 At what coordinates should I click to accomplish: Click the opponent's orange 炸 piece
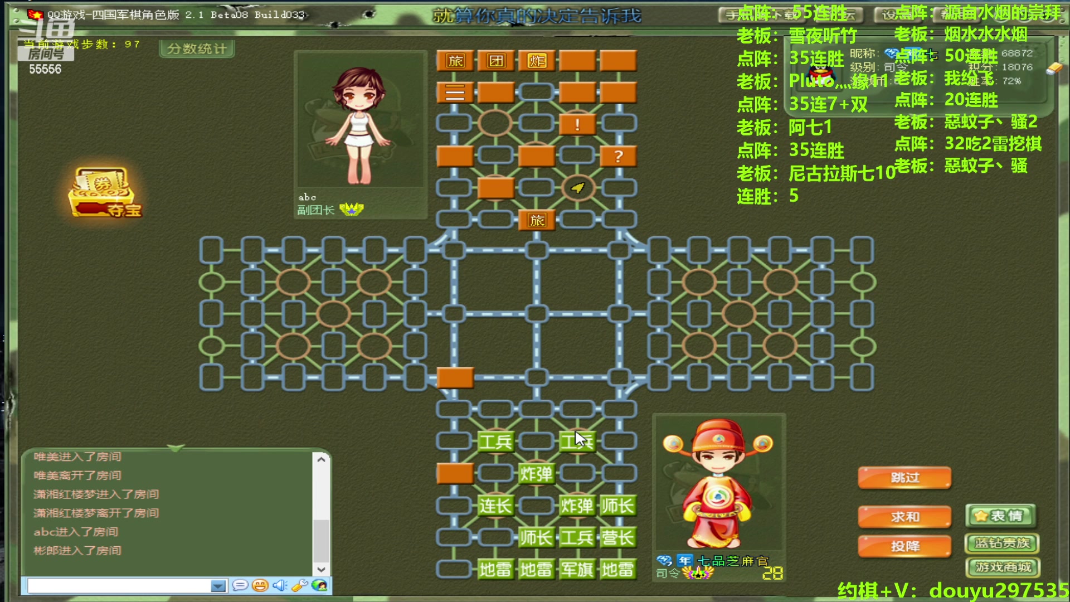click(x=537, y=61)
